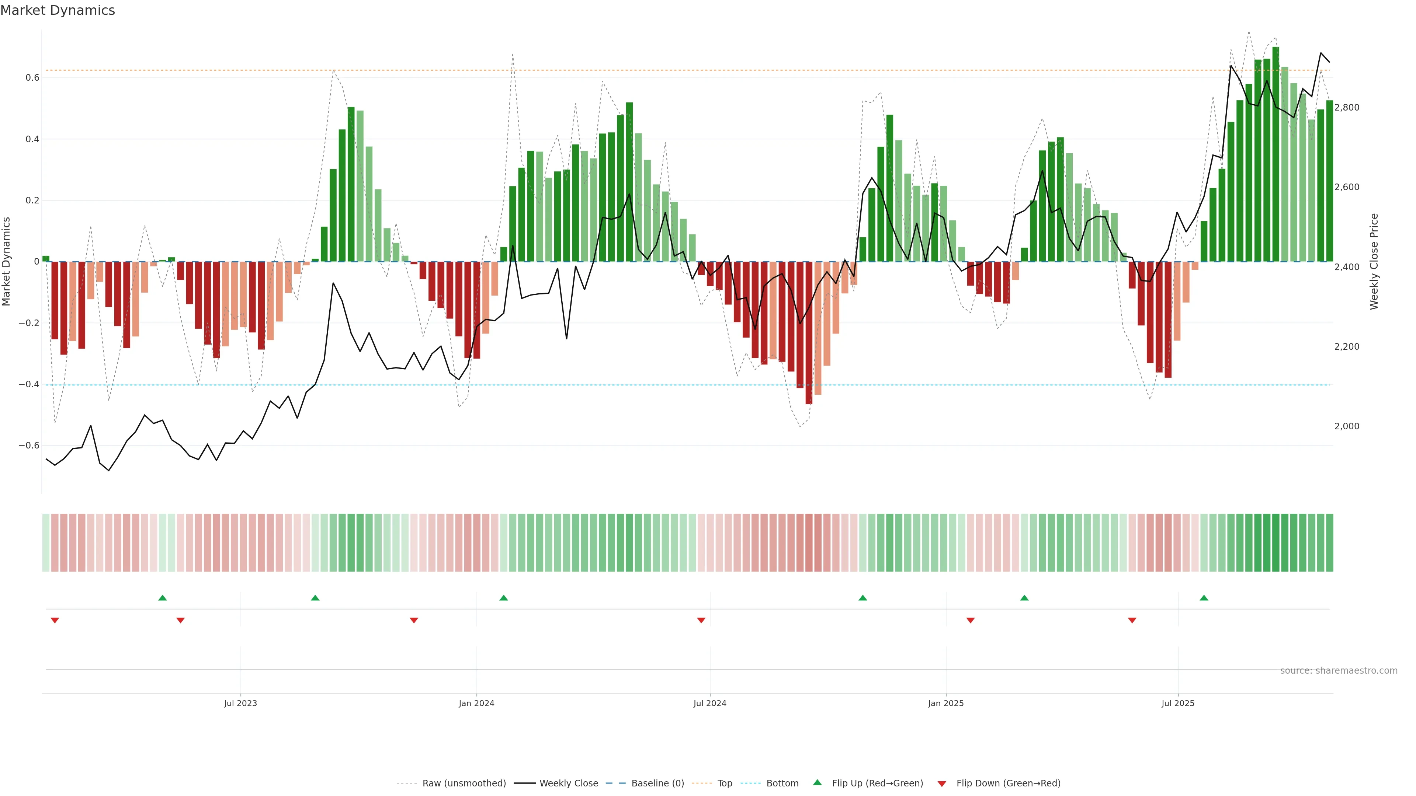Click the Market Dynamics chart title

[x=58, y=10]
